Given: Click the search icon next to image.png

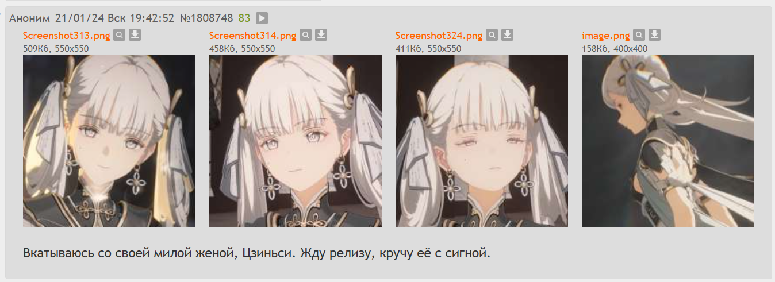Looking at the screenshot, I should coord(639,35).
